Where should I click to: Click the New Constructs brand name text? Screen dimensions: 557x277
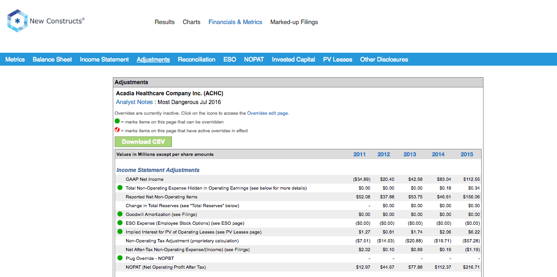click(x=57, y=21)
